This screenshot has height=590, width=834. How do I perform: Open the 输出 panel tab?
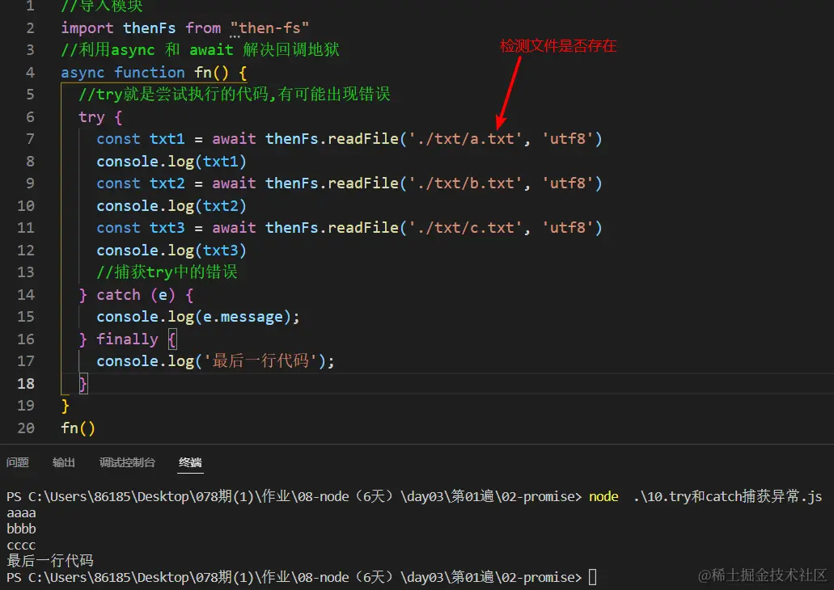pyautogui.click(x=64, y=462)
